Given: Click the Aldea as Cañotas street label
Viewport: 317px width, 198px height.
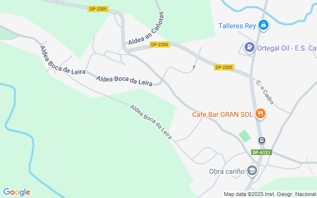Looking at the screenshot, I should 146,29.
